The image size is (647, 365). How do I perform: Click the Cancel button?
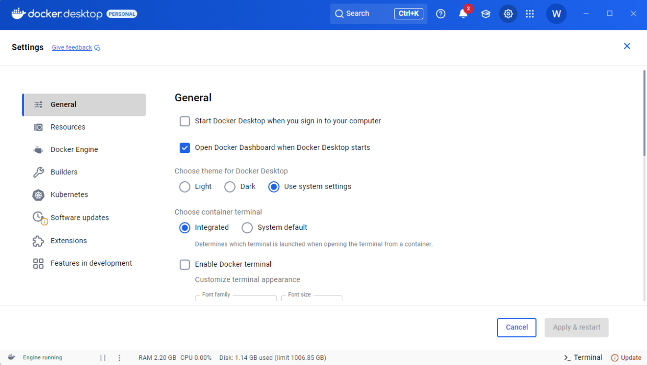point(516,327)
